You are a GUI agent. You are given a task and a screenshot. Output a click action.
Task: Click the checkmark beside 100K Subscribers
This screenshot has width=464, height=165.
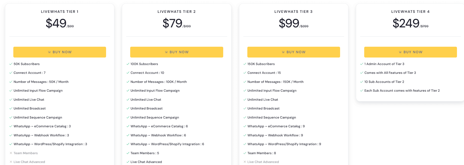[x=127, y=64]
